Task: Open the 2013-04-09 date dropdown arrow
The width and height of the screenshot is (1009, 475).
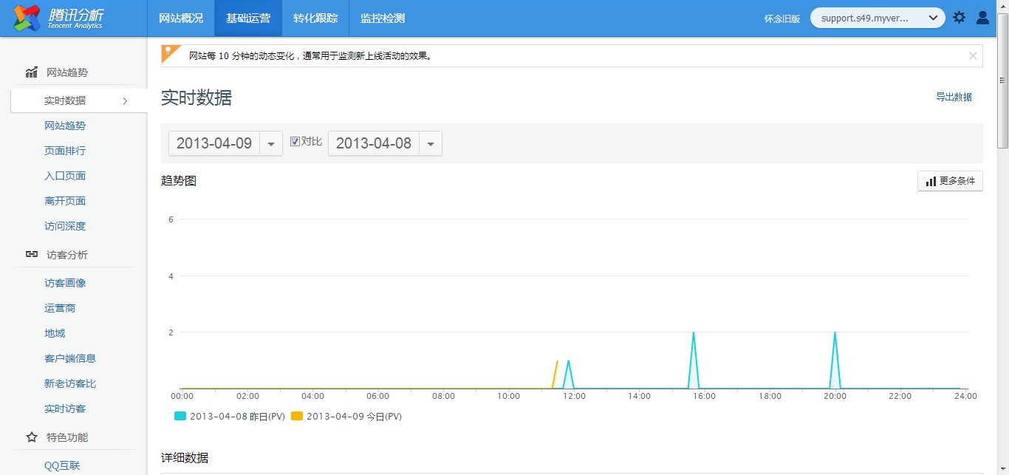Action: [270, 143]
